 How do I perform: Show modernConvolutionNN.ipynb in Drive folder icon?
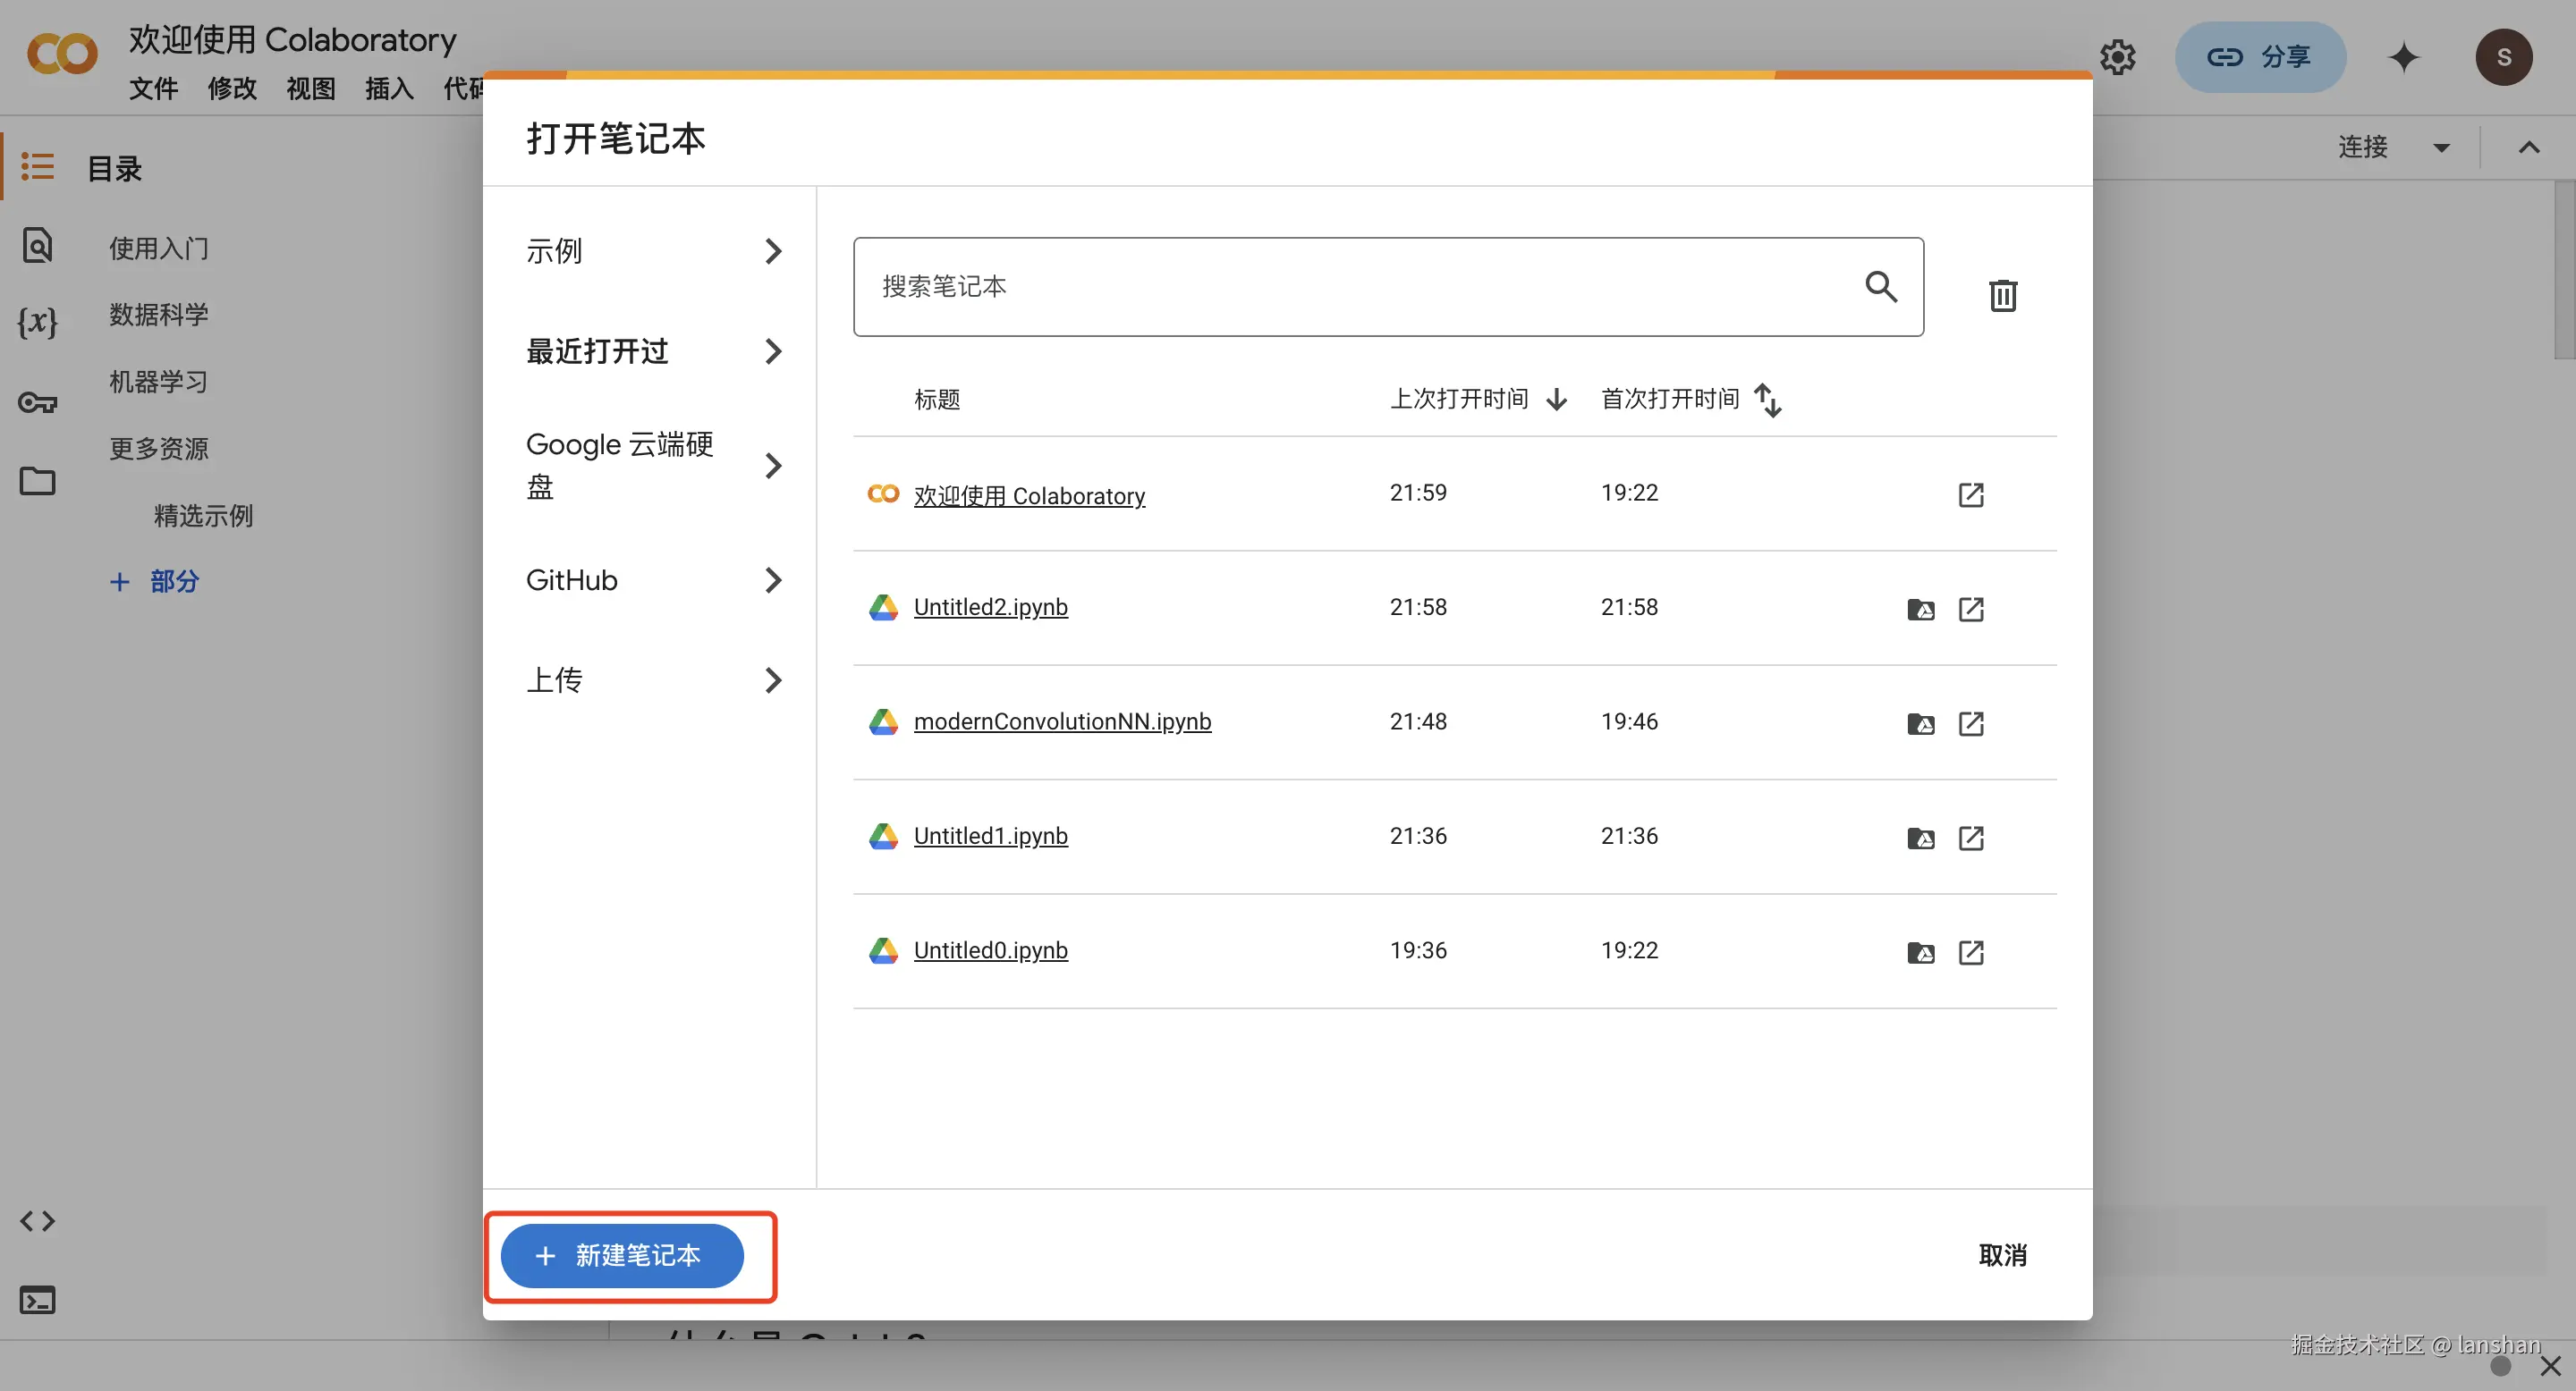tap(1920, 723)
